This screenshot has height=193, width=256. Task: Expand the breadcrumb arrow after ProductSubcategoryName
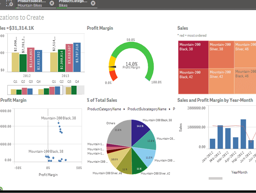(x=170, y=109)
